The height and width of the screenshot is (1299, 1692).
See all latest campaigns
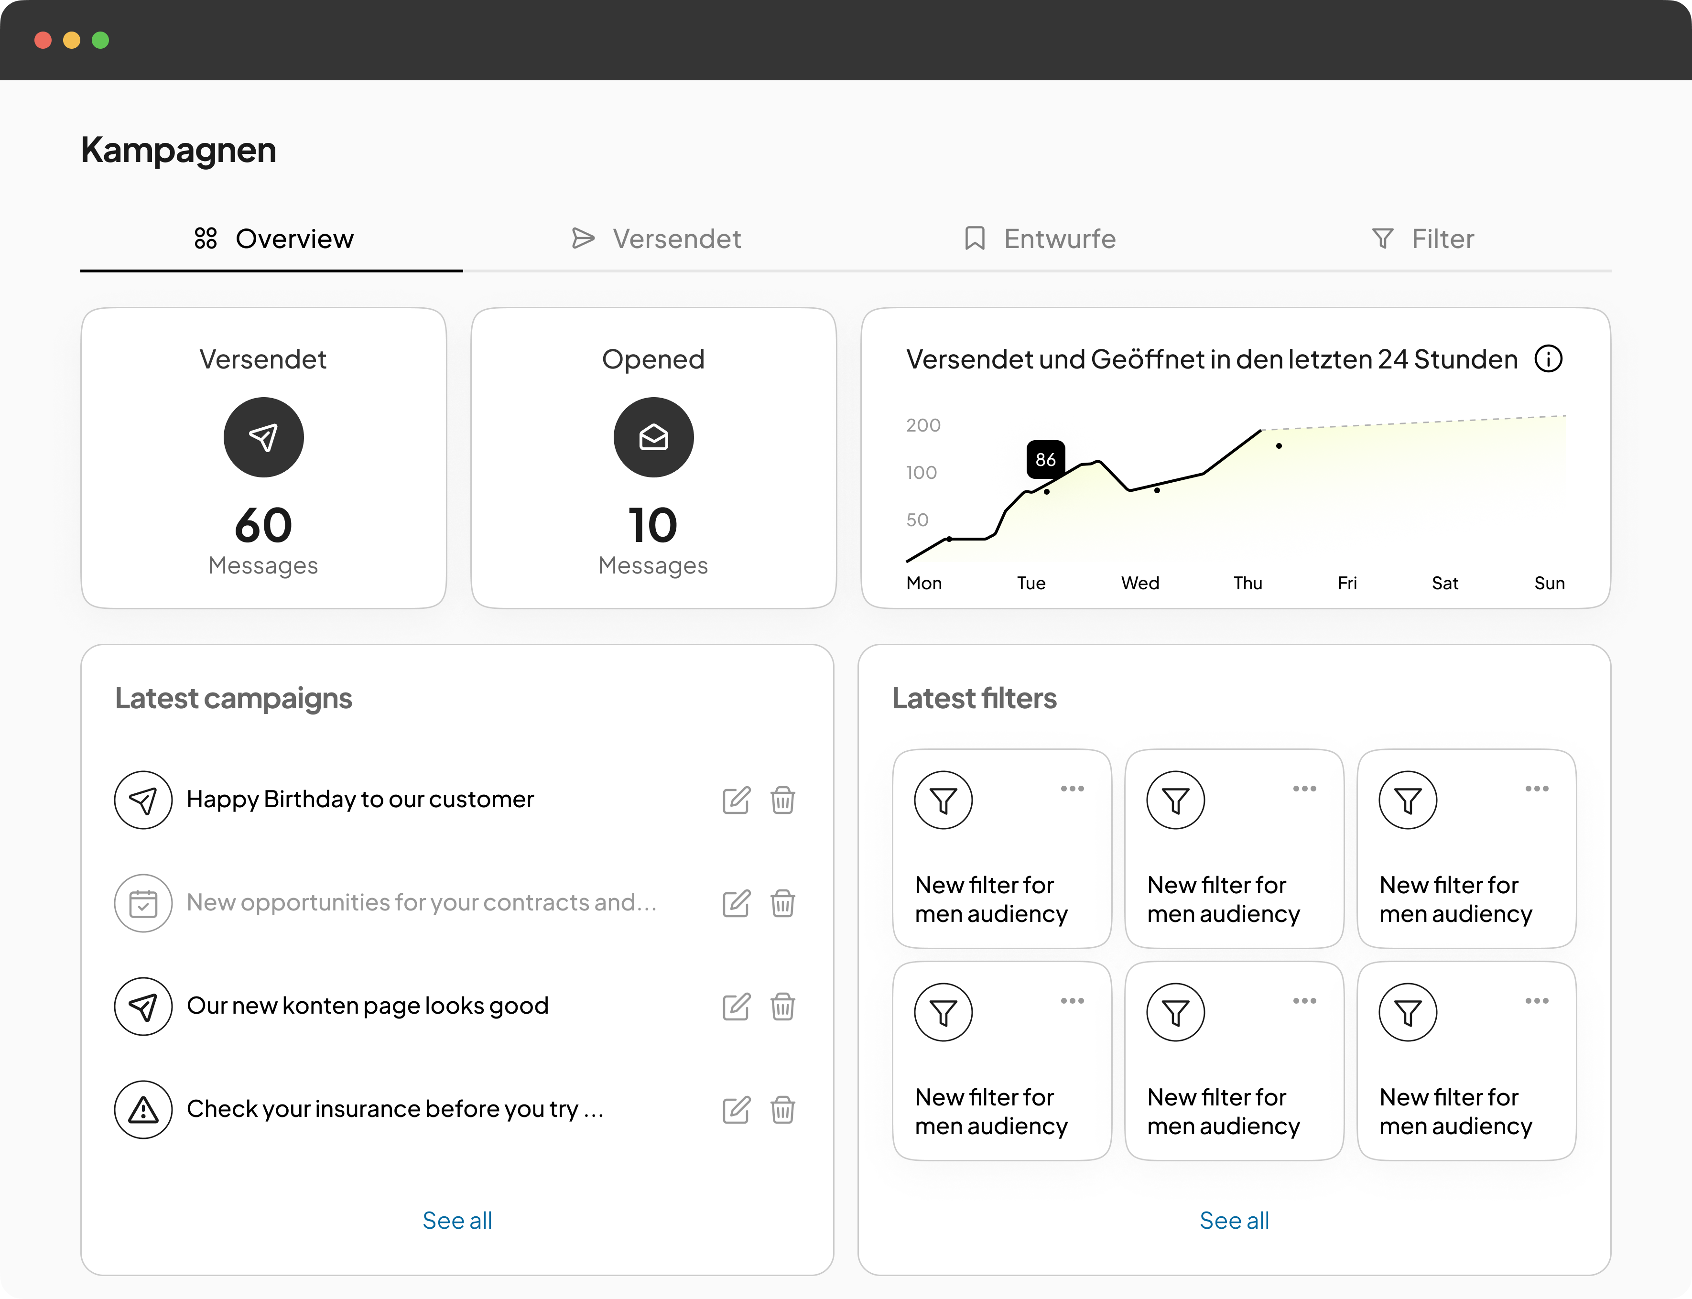[x=457, y=1220]
